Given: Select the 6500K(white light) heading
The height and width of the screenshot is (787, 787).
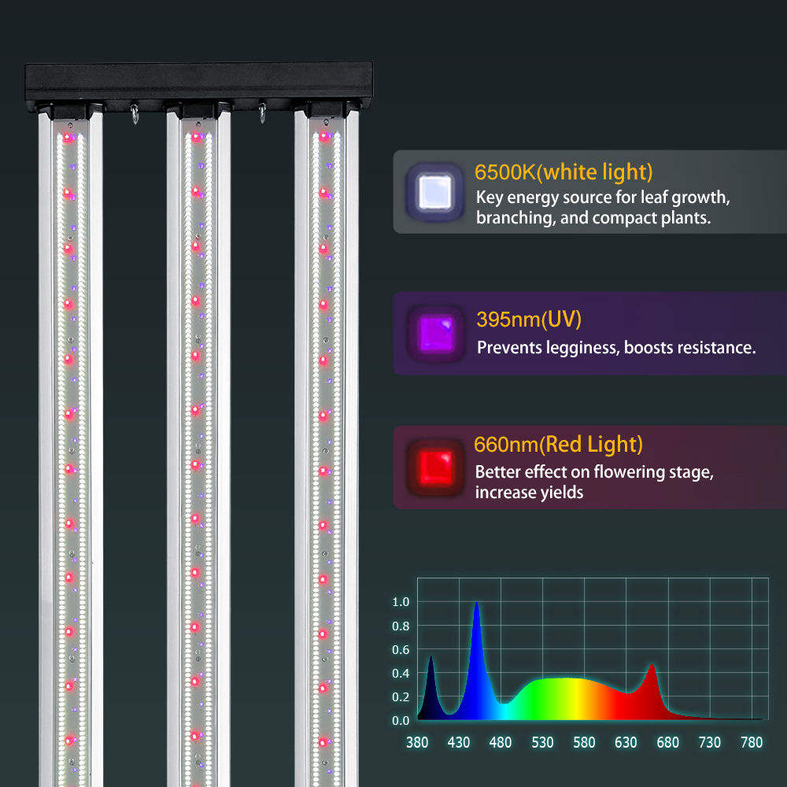Looking at the screenshot, I should 563,172.
